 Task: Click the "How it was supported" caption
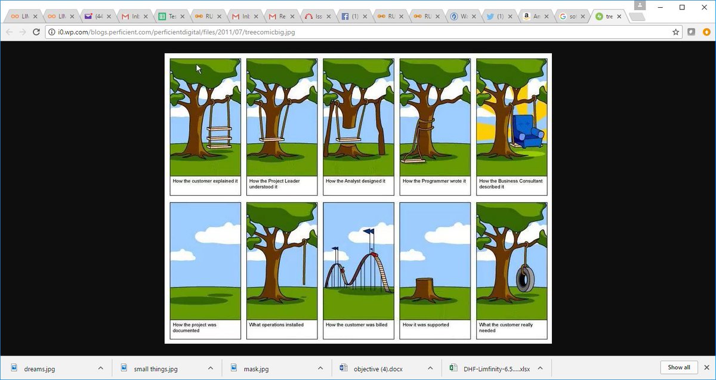[x=426, y=325]
